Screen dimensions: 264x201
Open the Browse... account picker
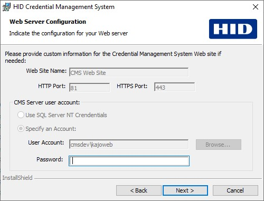pyautogui.click(x=219, y=145)
